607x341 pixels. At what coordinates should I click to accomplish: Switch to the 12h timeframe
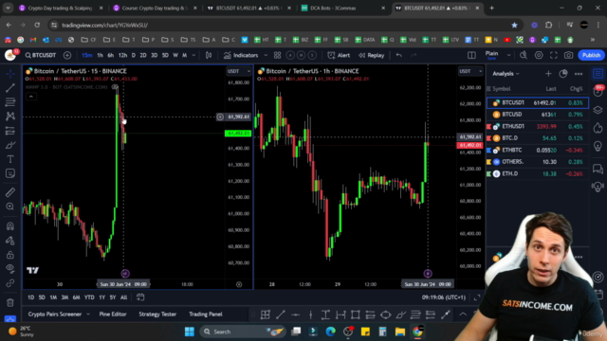pyautogui.click(x=122, y=55)
